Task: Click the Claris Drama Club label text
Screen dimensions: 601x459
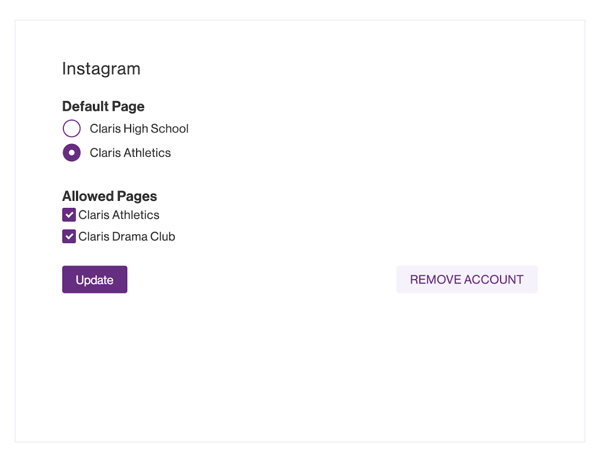Action: 127,237
